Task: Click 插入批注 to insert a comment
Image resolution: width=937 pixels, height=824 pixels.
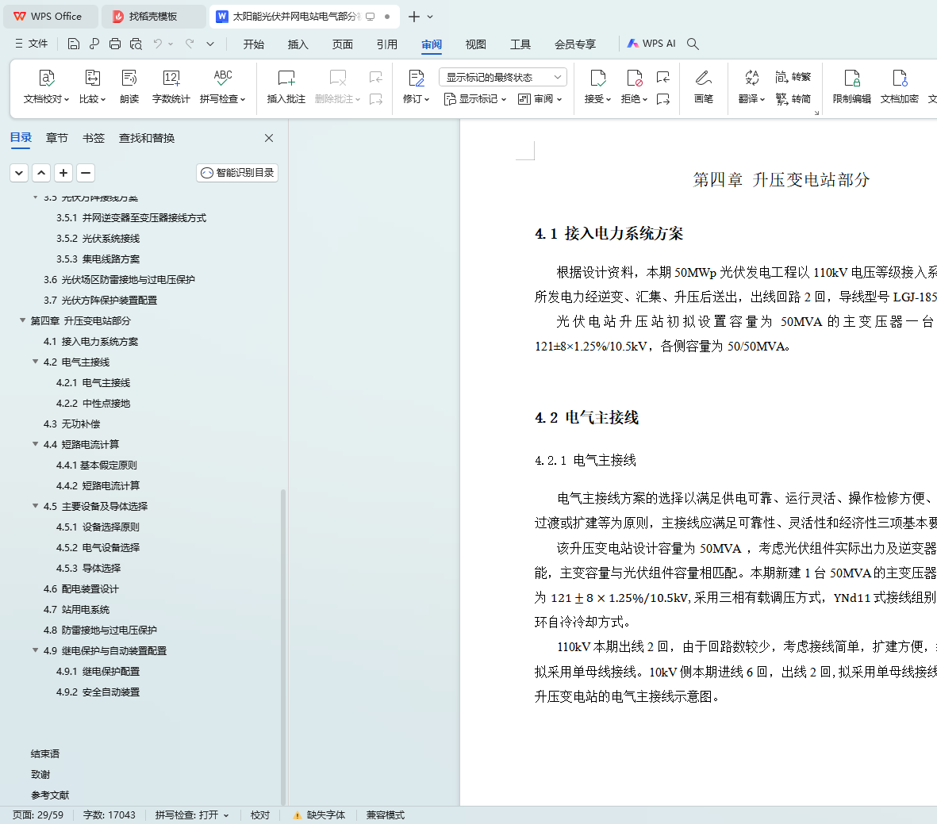Action: pyautogui.click(x=286, y=87)
